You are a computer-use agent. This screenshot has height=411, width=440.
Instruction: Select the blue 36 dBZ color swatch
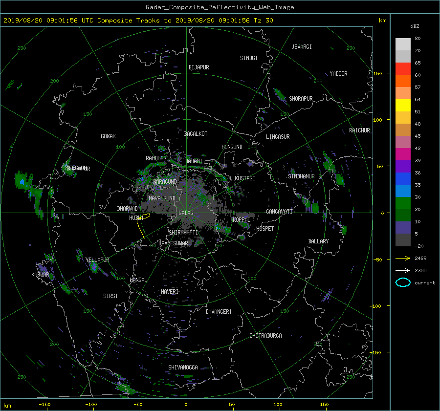pyautogui.click(x=403, y=178)
